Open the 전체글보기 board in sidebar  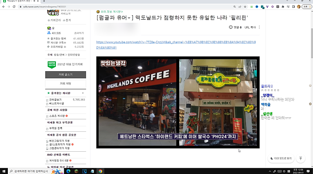pos(55,100)
